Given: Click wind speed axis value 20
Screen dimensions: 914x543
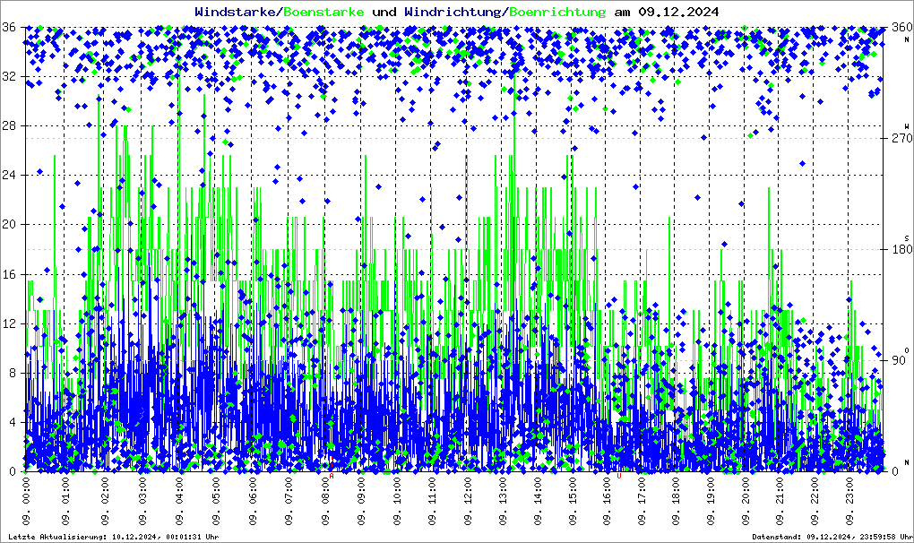Looking at the screenshot, I should click(9, 225).
